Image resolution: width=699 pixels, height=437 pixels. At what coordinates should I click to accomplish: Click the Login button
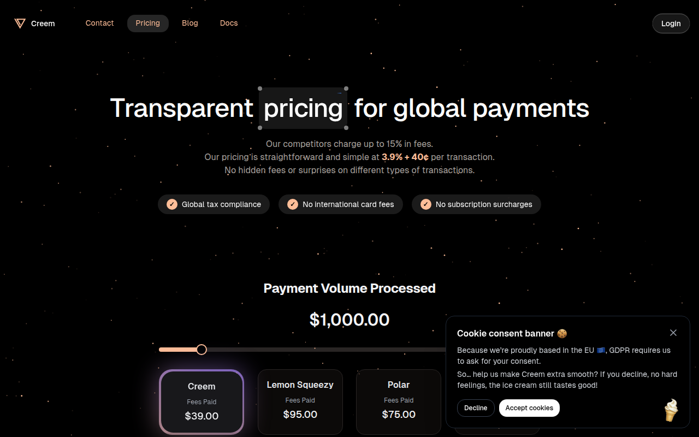click(x=671, y=23)
